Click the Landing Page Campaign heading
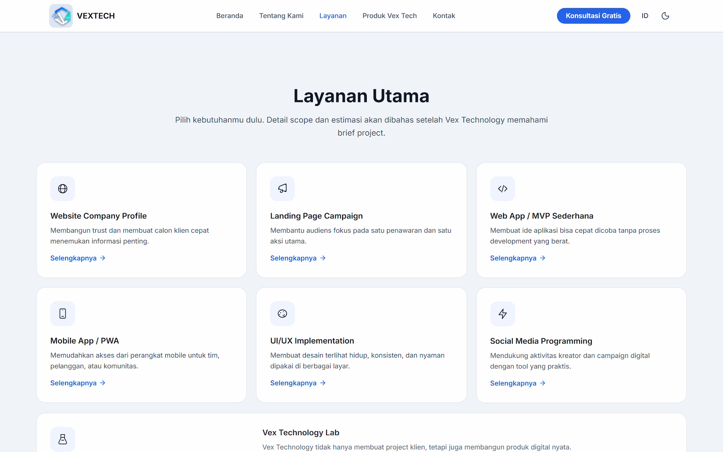The image size is (723, 452). 316,216
